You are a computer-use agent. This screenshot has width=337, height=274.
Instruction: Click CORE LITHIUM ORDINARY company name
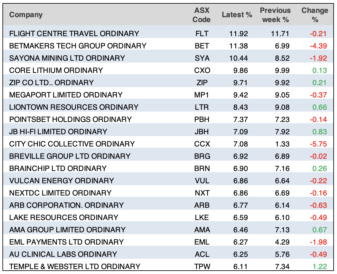(56, 70)
